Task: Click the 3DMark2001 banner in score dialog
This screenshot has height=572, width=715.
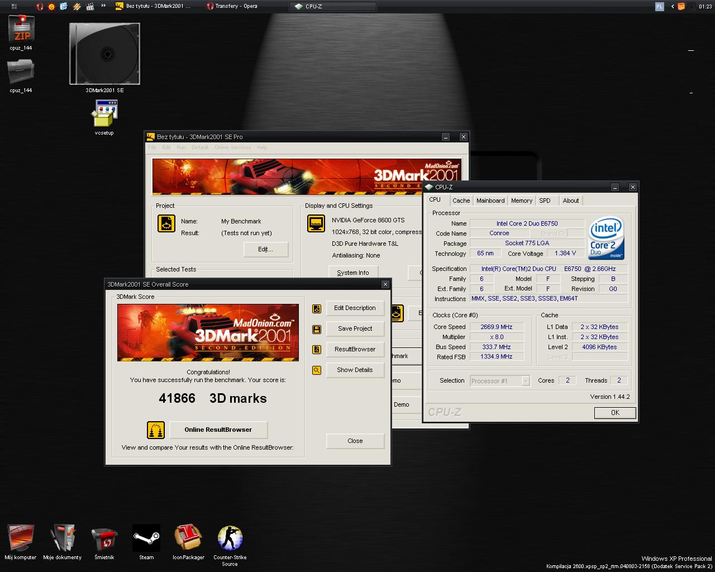Action: point(208,332)
